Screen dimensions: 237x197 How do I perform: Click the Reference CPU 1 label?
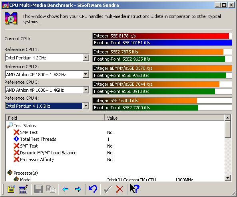coord(22,49)
